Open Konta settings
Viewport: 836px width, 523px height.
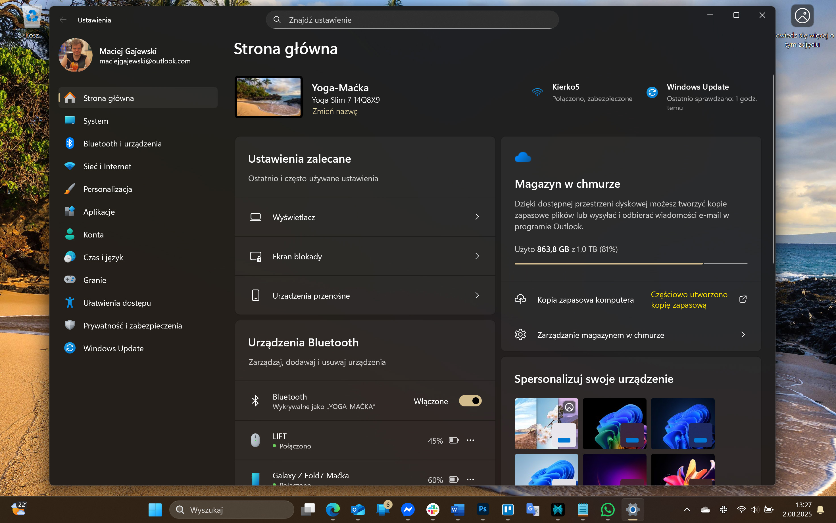(138, 235)
